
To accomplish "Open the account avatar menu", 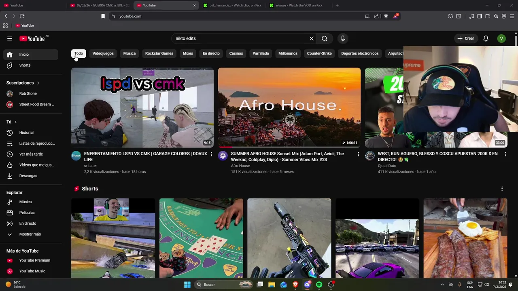I will click(501, 38).
